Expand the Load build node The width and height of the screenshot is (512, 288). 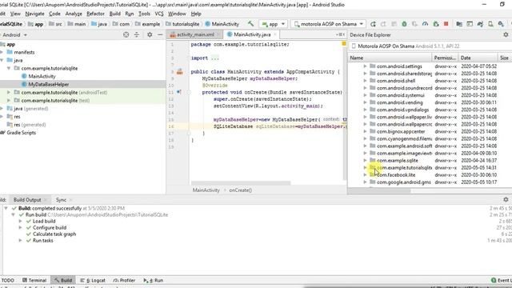(x=20, y=221)
